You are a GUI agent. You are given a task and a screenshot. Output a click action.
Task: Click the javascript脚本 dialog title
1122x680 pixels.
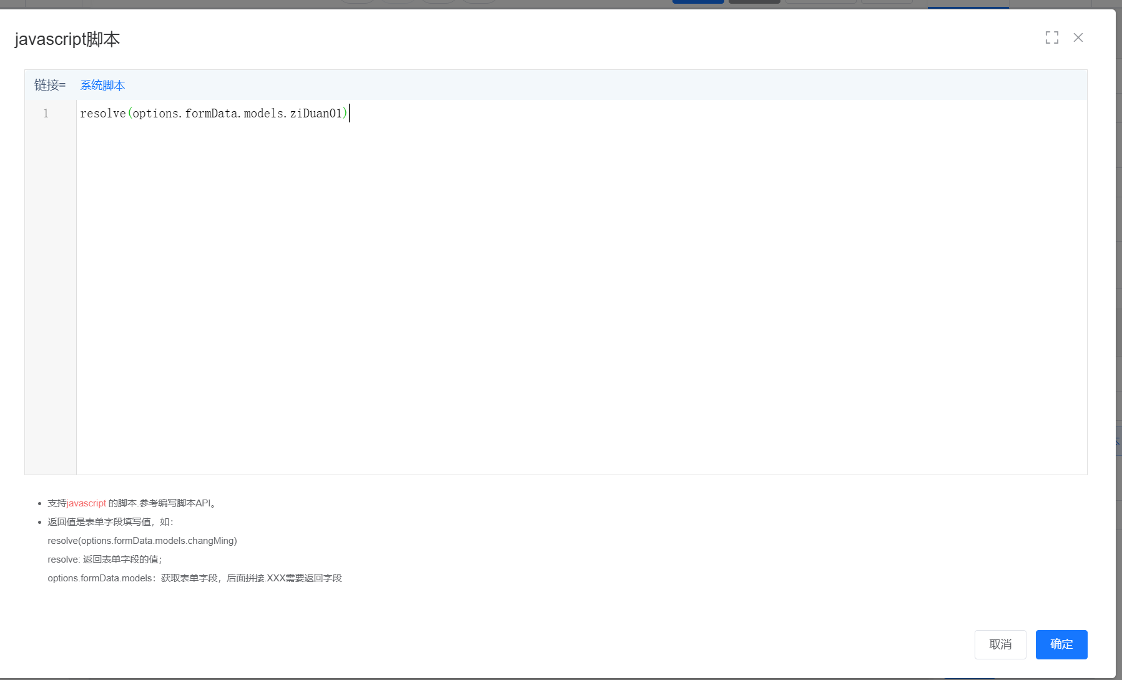(x=67, y=39)
